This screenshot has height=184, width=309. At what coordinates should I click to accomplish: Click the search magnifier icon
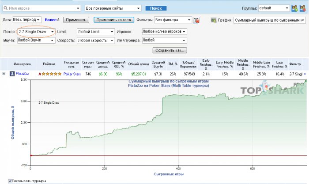pos(5,8)
